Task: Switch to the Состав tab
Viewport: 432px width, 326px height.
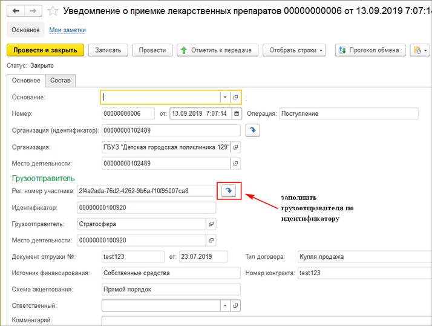Action: point(60,81)
